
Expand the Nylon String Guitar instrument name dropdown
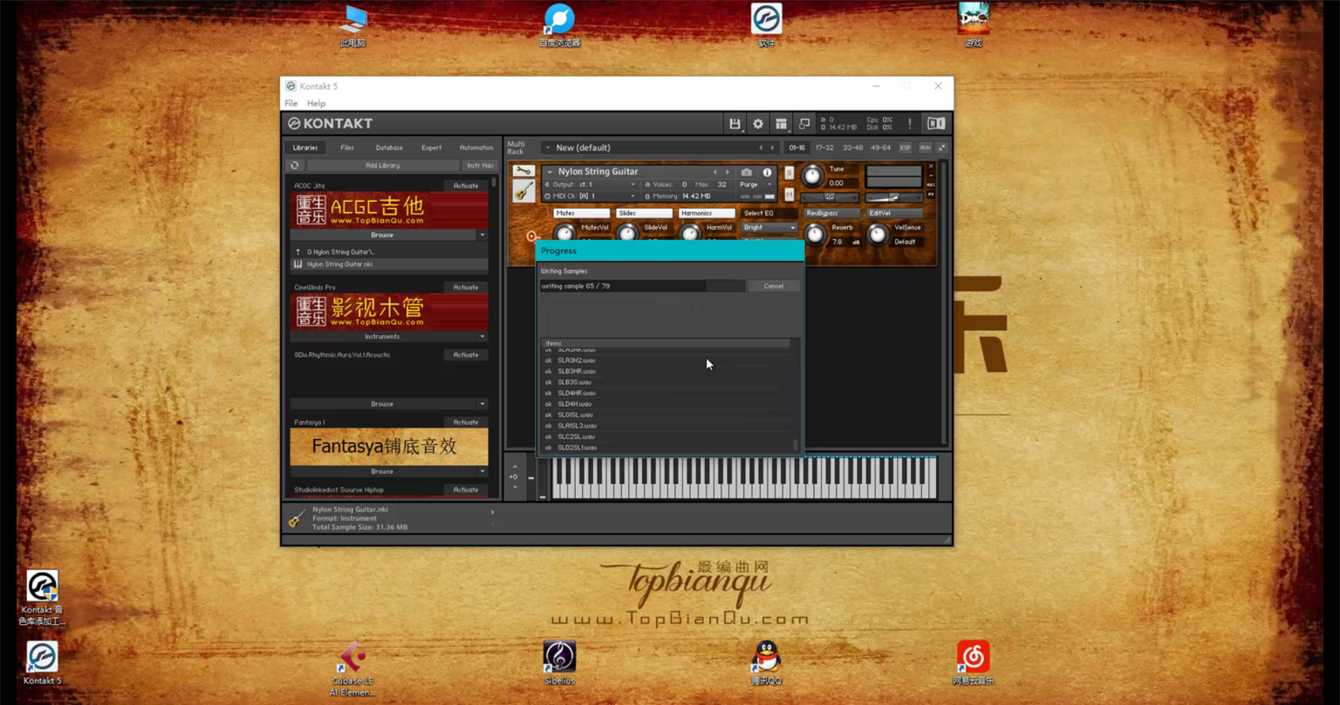pyautogui.click(x=550, y=172)
